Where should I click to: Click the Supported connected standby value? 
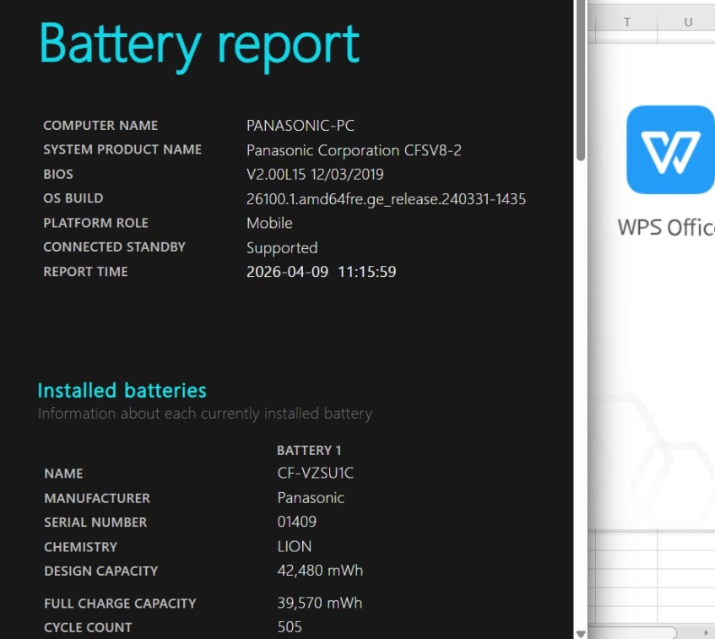tap(282, 247)
